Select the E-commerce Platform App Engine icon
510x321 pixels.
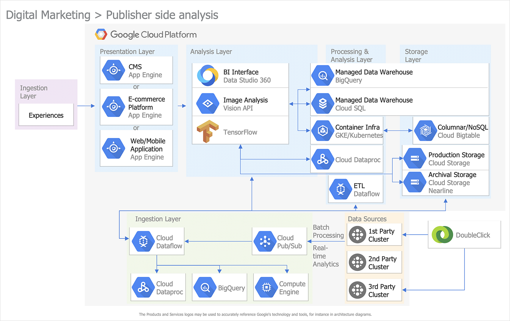click(113, 106)
